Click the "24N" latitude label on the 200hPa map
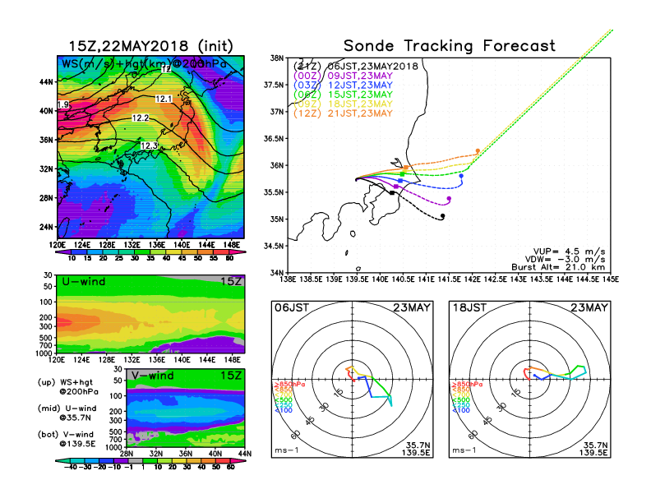This screenshot has width=651, height=503. point(46,227)
